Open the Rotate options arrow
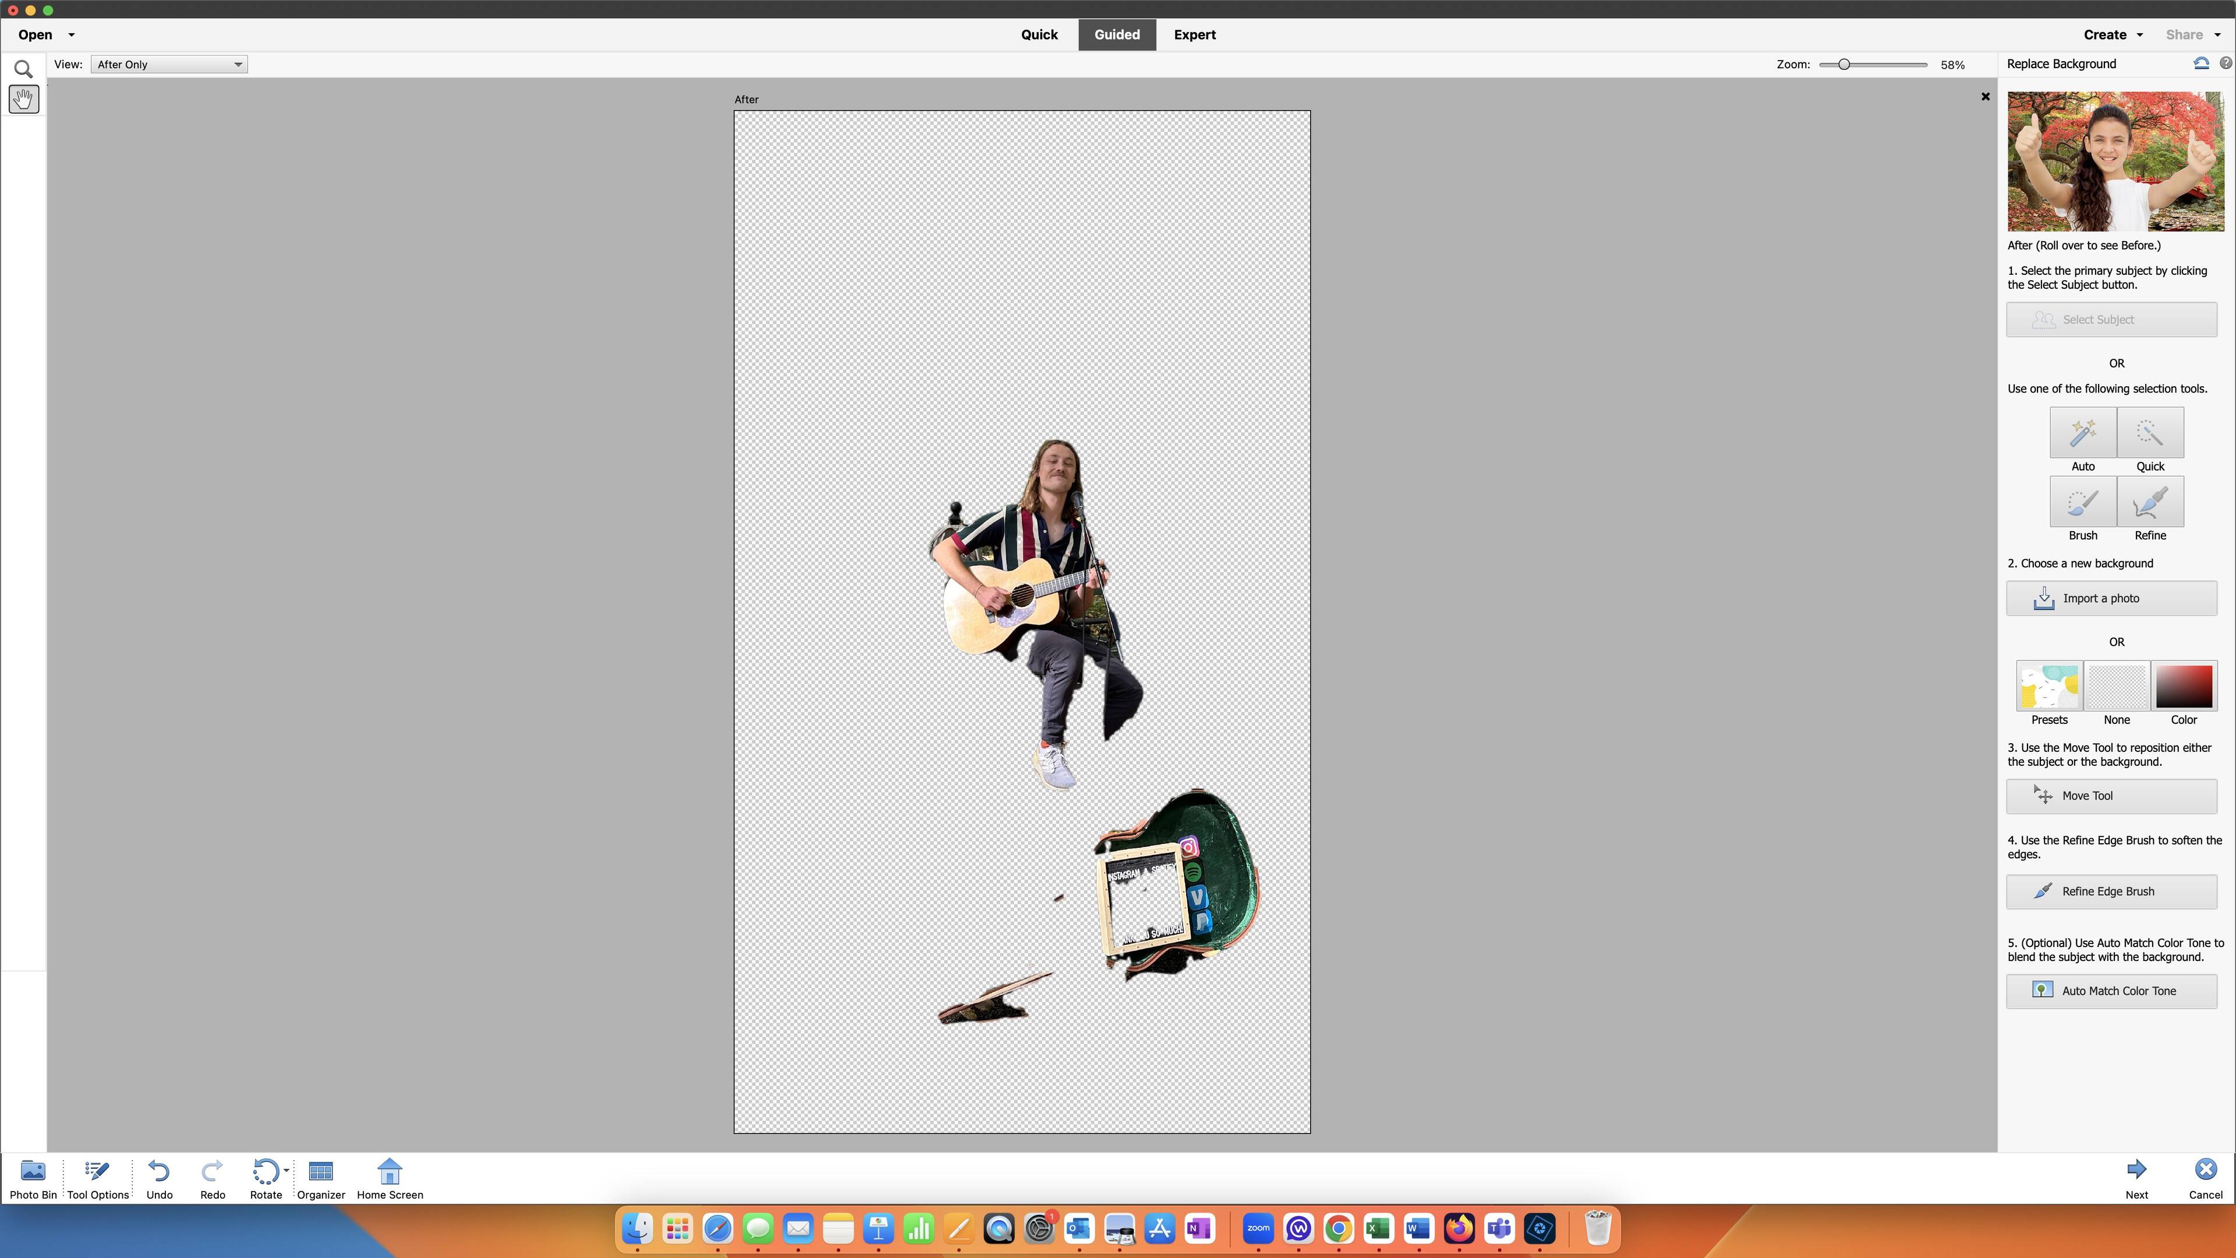 286,1169
